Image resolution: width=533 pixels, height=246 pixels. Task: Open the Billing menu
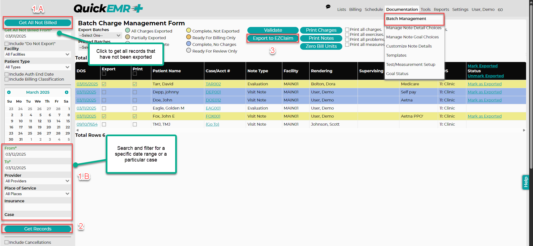tap(355, 9)
